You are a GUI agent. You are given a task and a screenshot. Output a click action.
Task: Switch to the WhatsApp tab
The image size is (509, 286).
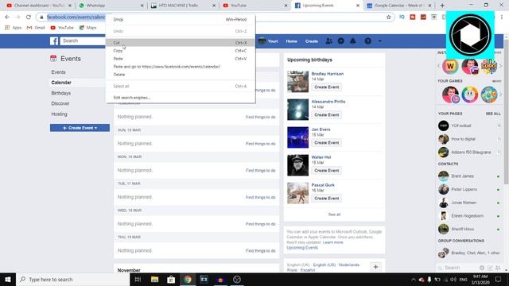pos(111,6)
